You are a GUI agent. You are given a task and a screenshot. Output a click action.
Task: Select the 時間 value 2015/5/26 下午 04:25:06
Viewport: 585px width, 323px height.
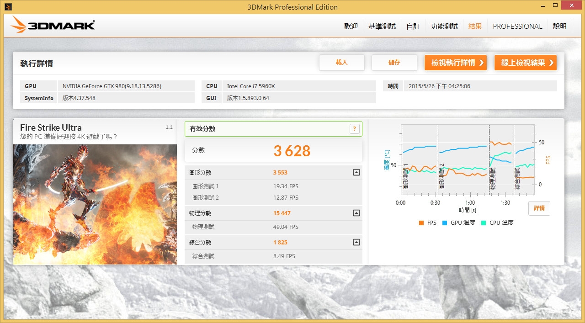tap(440, 86)
